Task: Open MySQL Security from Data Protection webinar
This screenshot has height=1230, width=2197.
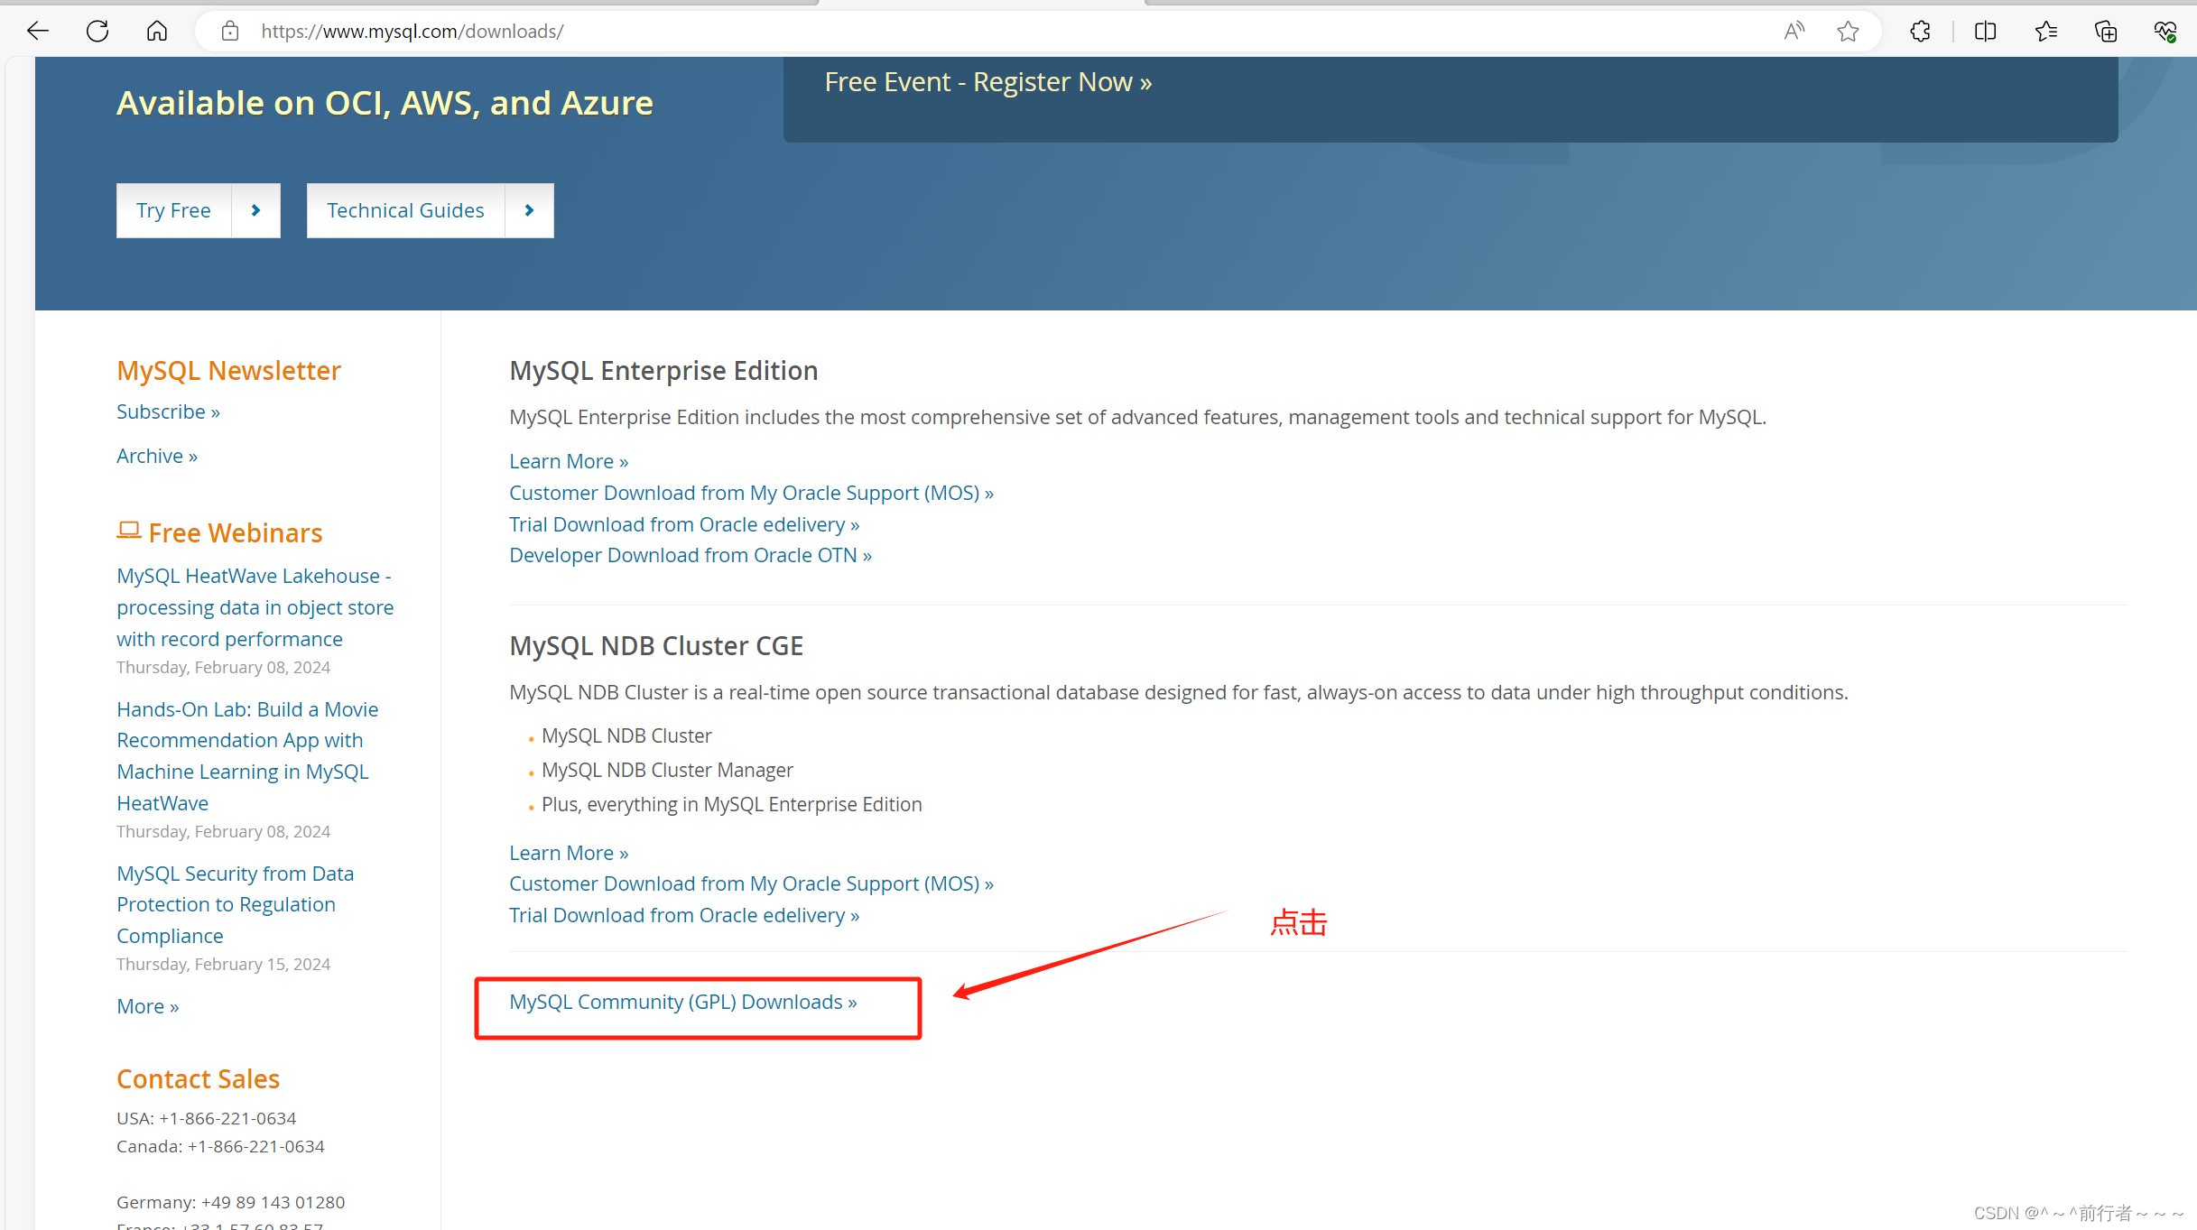Action: click(235, 904)
